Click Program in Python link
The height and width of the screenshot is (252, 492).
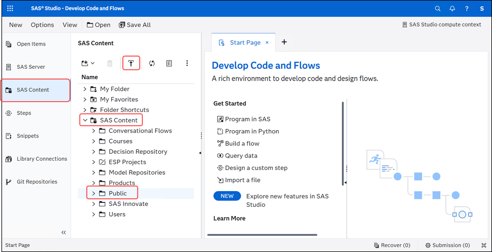[248, 131]
